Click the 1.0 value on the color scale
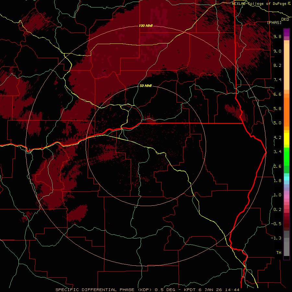Image resolution: width=292 pixels, height=292 pixels. click(277, 195)
